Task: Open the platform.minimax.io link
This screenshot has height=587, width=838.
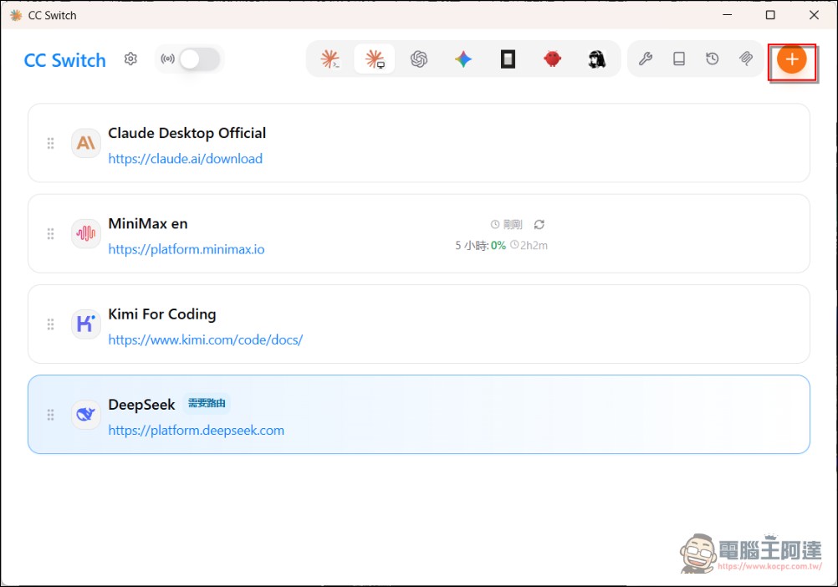Action: click(x=186, y=249)
